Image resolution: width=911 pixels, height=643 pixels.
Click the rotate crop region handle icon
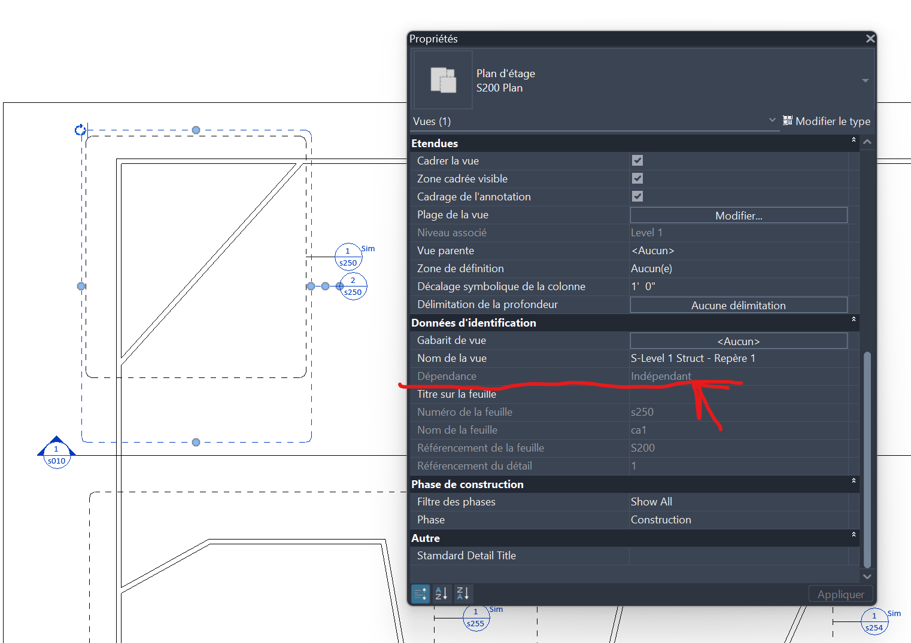click(80, 129)
